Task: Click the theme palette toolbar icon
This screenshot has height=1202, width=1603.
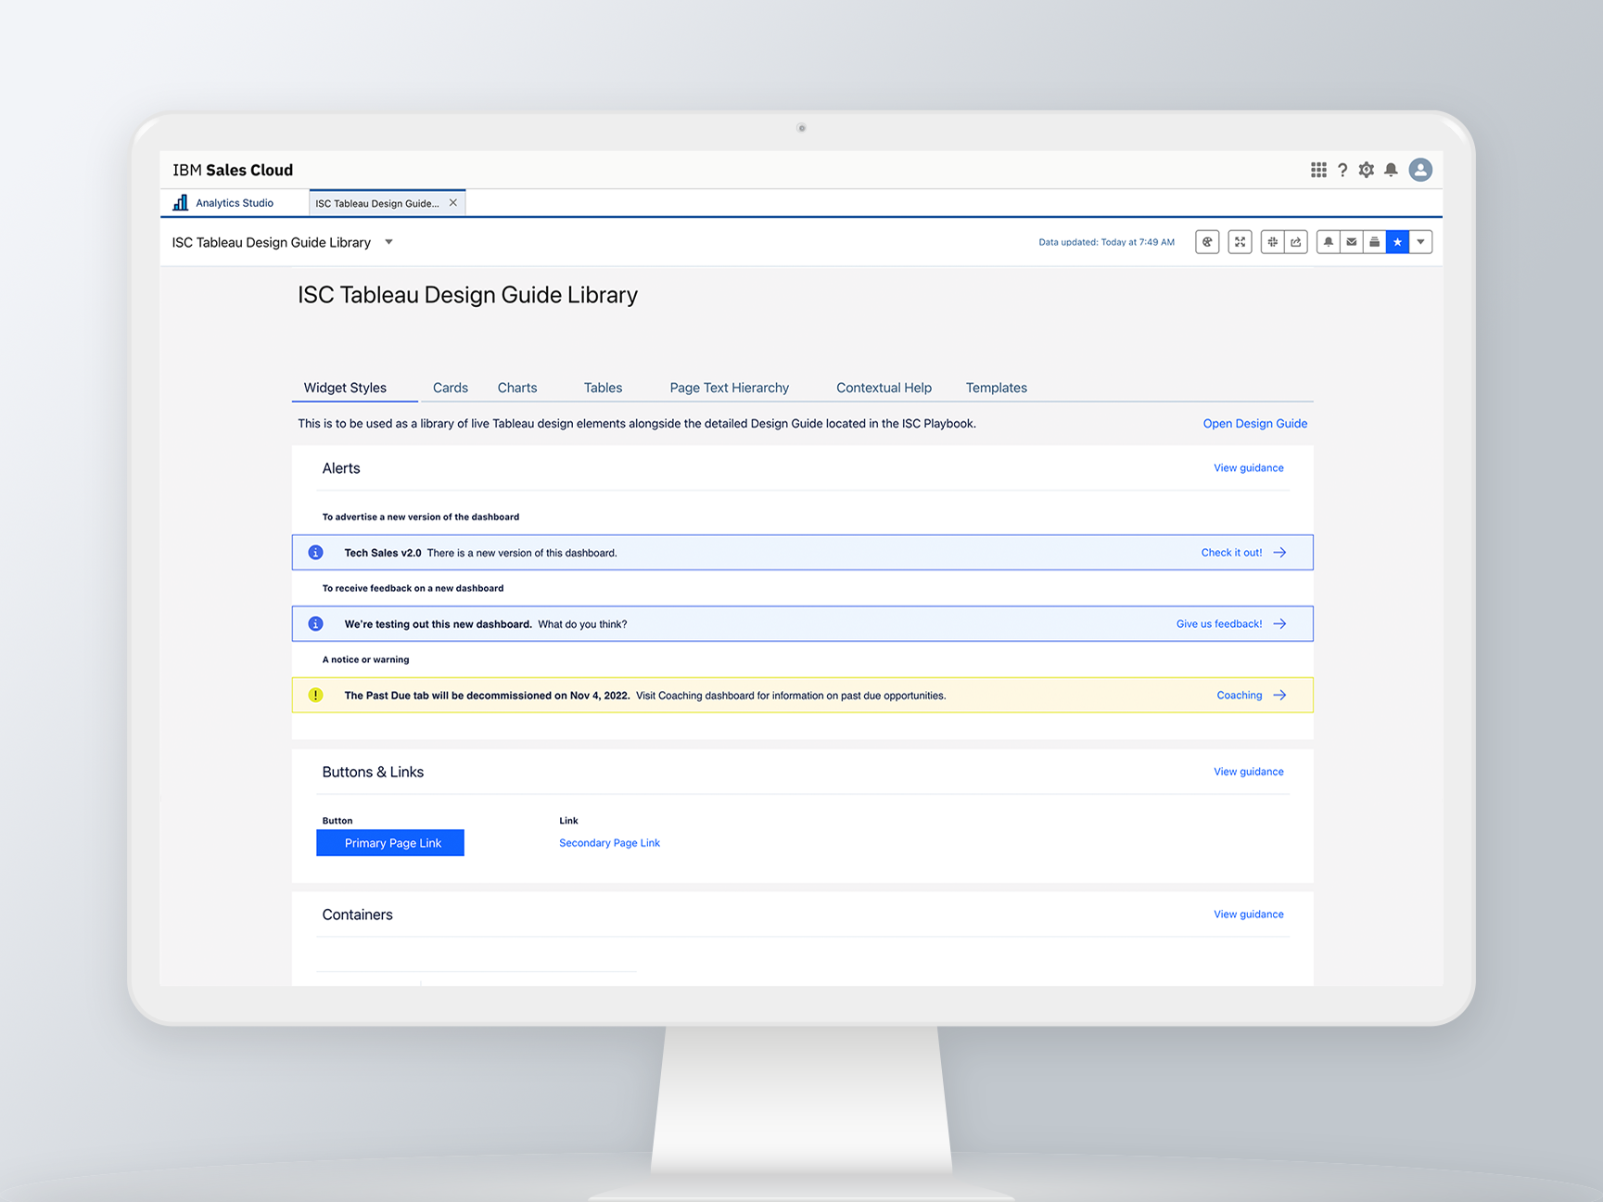Action: point(1207,242)
